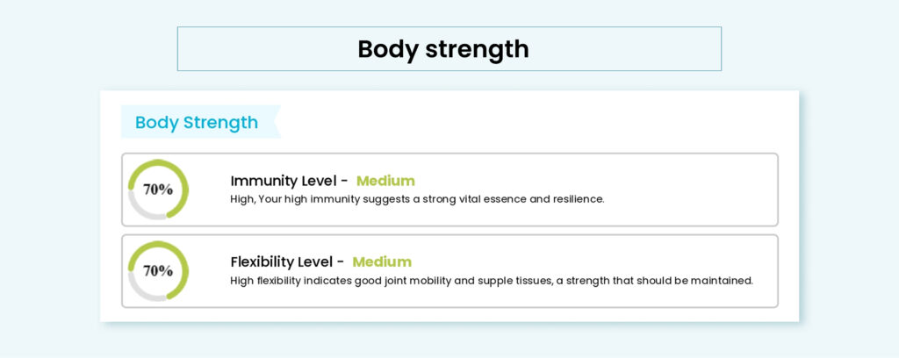Click the Flexibility Level heading text

pos(287,262)
